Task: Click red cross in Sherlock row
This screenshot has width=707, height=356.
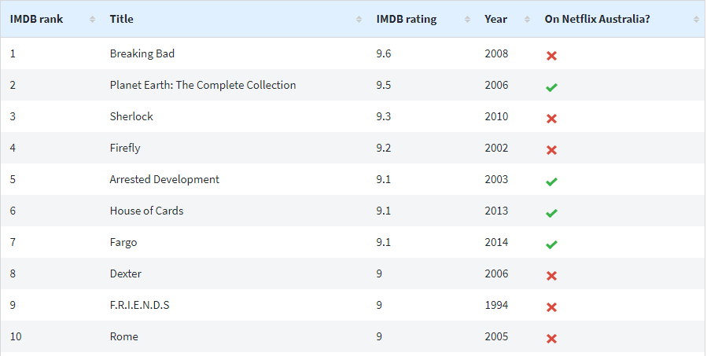Action: (x=551, y=119)
